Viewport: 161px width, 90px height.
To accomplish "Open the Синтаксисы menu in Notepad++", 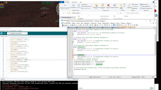I will pyautogui.click(x=94, y=23).
